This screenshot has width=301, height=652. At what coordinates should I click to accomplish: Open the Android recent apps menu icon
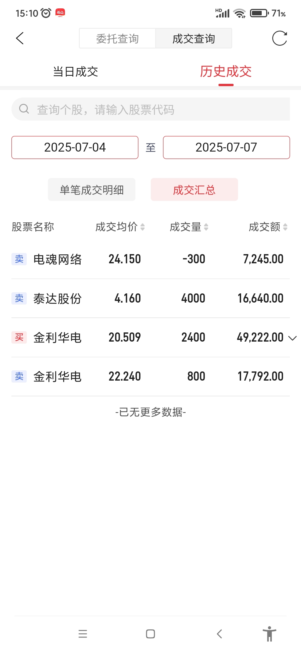(83, 634)
